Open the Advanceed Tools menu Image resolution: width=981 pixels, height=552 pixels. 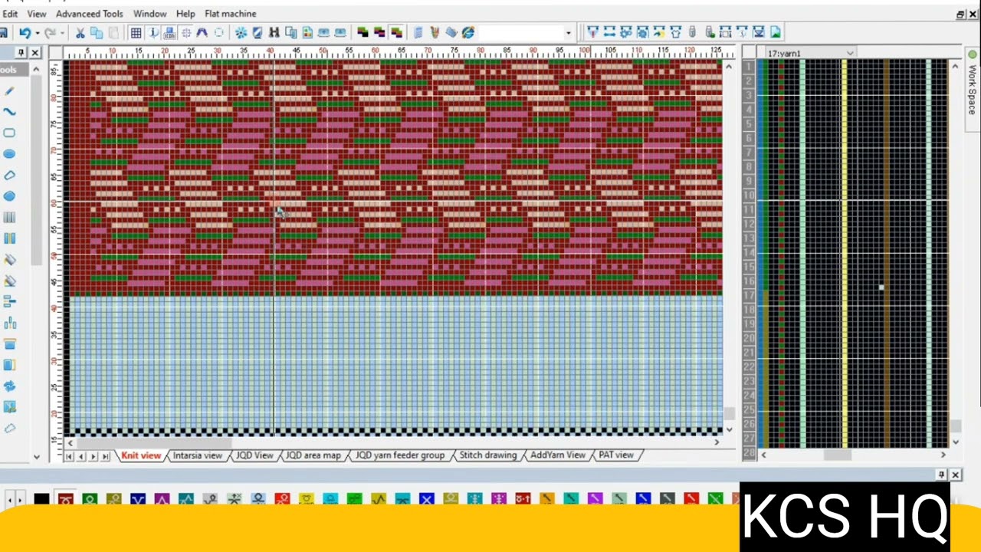click(x=89, y=14)
